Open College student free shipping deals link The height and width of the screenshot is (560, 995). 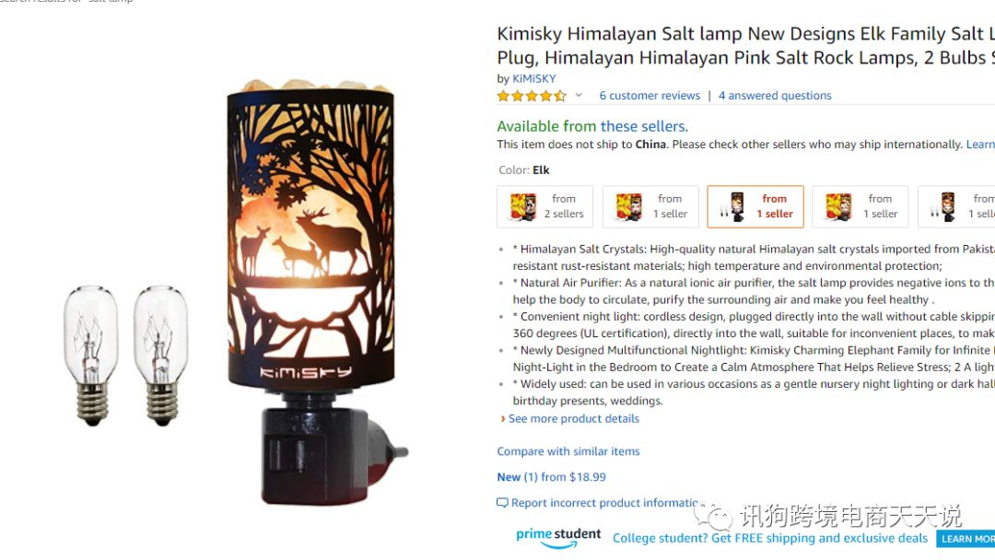click(x=769, y=539)
